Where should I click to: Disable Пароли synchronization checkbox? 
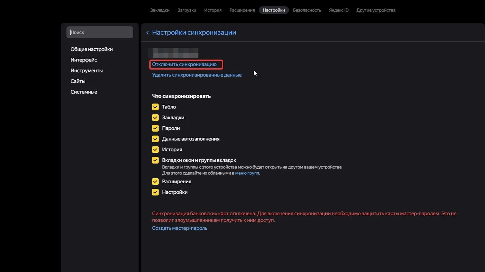(155, 128)
